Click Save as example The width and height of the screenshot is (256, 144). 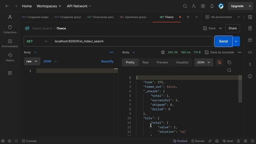[x=220, y=52]
